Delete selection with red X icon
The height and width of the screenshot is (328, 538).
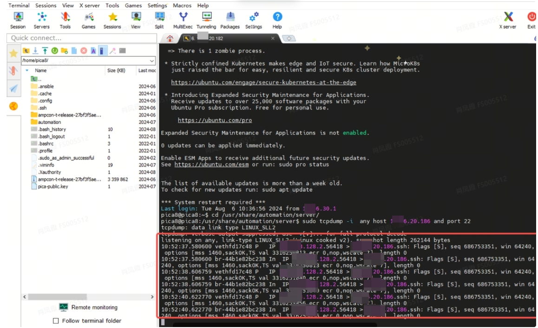[84, 51]
